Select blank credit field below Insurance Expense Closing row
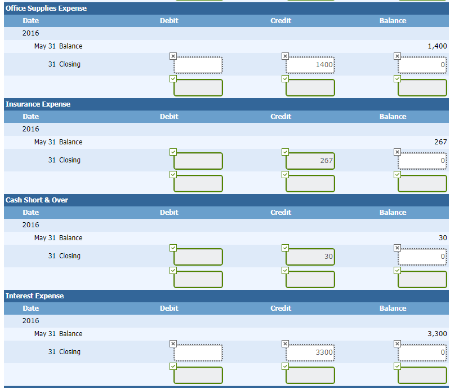The image size is (450, 388). [310, 184]
